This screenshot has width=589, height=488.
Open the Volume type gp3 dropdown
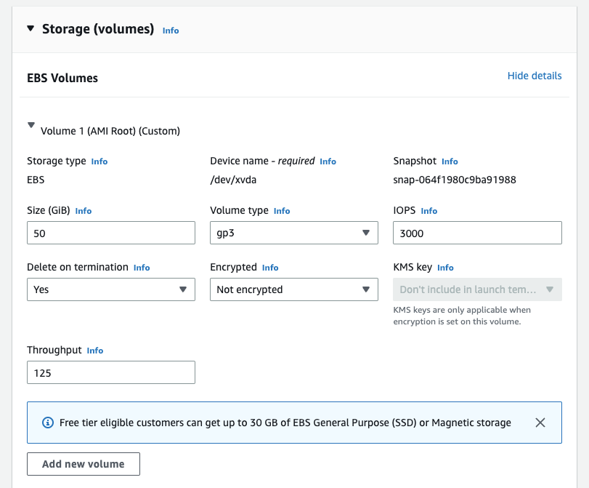[x=294, y=233]
